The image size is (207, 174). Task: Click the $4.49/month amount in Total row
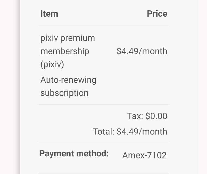click(x=142, y=132)
